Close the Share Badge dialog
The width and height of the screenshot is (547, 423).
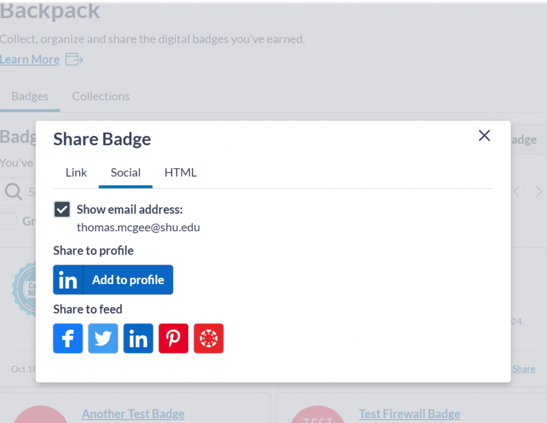pyautogui.click(x=484, y=136)
